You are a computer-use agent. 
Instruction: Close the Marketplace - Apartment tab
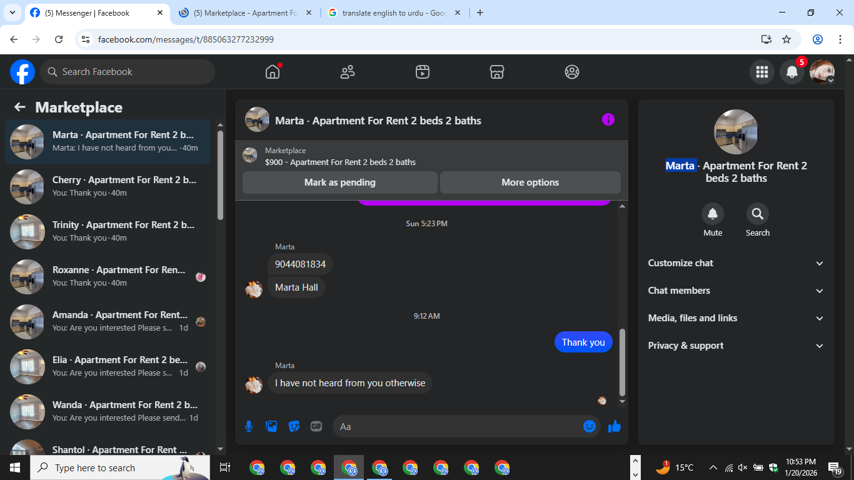pos(309,12)
